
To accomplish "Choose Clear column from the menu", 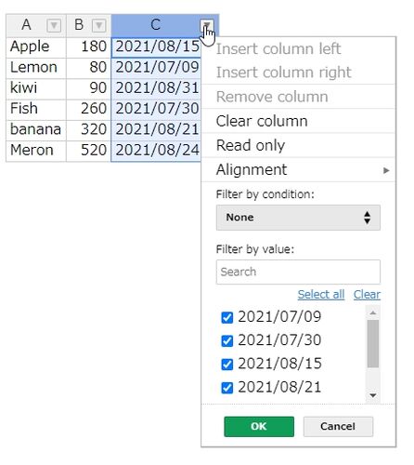I will 299,121.
